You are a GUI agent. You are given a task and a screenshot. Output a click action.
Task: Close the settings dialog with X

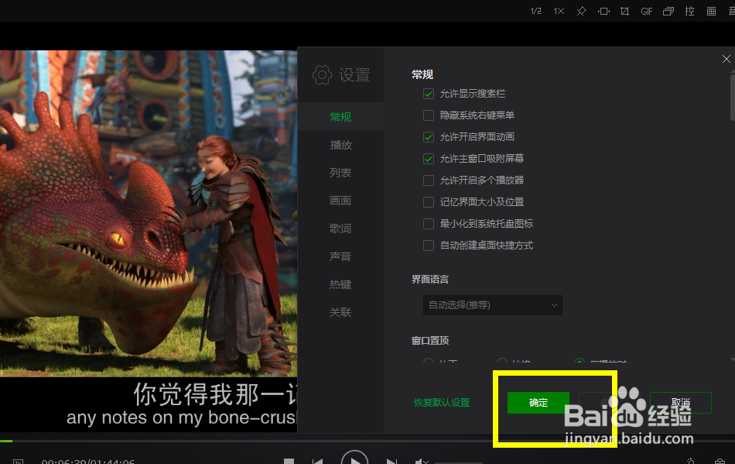click(726, 59)
